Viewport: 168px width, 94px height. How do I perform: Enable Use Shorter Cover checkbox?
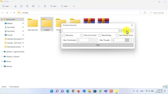117,35
